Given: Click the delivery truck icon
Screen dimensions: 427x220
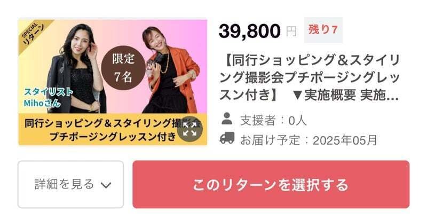Looking at the screenshot, I should [x=227, y=138].
